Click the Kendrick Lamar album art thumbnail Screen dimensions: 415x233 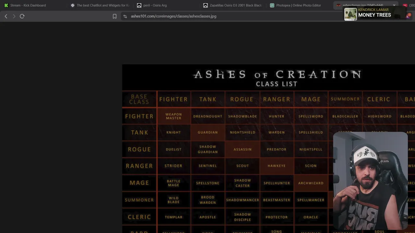[350, 14]
